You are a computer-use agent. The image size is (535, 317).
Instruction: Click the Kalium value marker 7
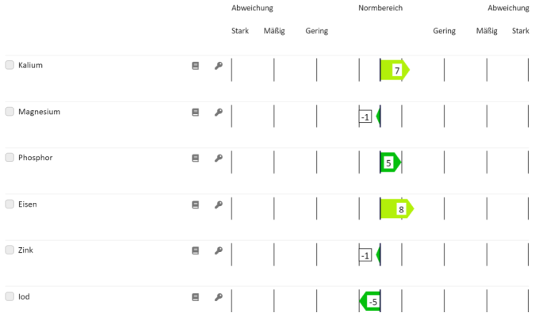point(396,71)
